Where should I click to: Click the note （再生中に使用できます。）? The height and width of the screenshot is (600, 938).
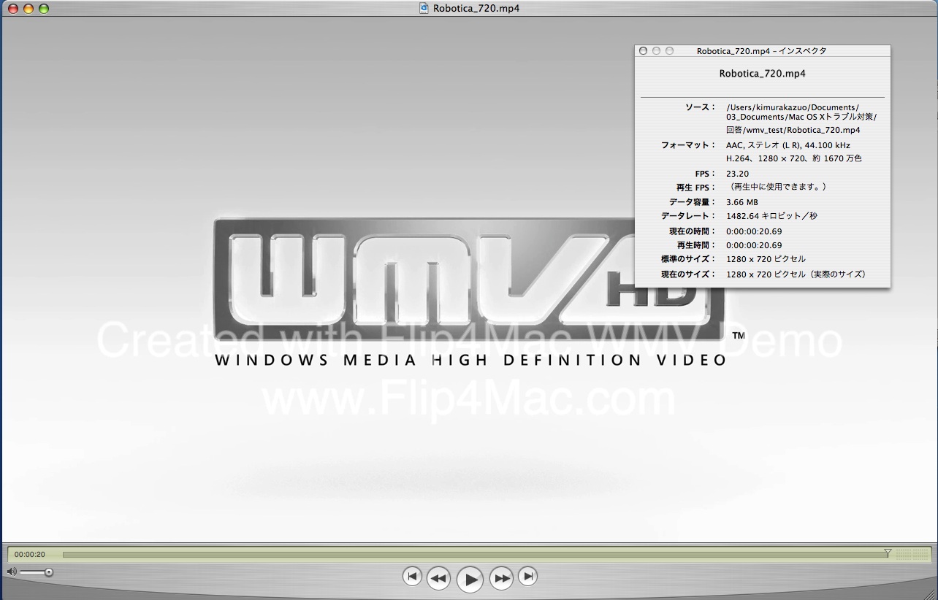(777, 187)
